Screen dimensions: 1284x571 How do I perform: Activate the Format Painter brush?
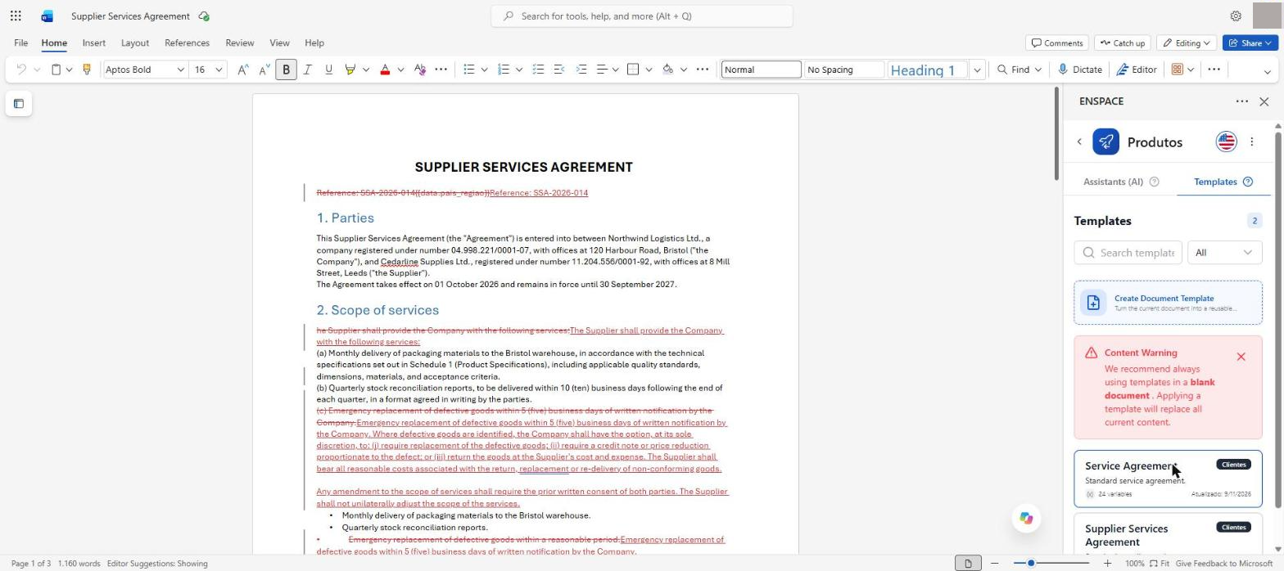(x=86, y=70)
